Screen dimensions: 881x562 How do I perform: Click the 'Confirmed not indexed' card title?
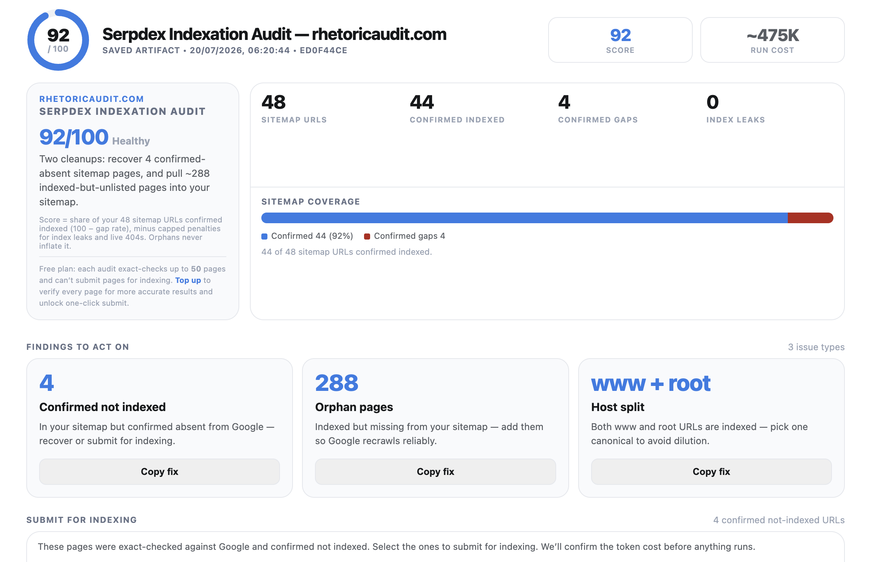point(102,407)
